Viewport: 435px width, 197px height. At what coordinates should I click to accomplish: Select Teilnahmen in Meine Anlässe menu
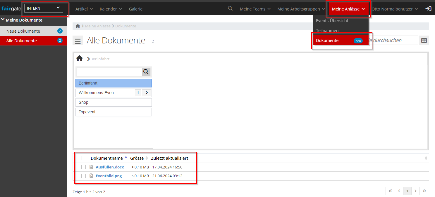[327, 31]
